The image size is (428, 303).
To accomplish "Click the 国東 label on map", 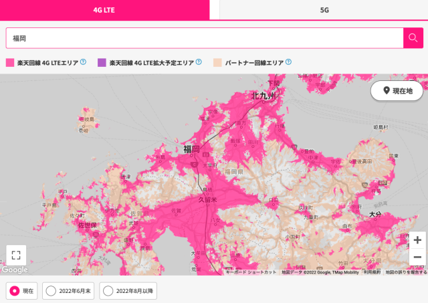I will (394, 156).
